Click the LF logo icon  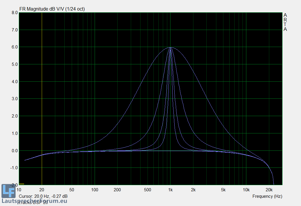8,191
